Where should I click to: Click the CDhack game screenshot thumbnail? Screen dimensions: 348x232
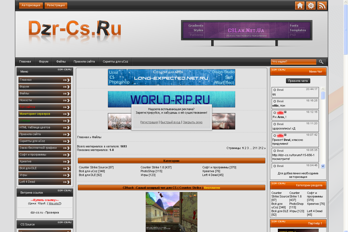click(x=171, y=212)
